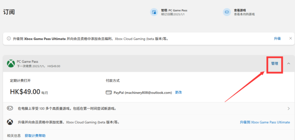Collapse the PC Game Pass subscription section

(288, 63)
